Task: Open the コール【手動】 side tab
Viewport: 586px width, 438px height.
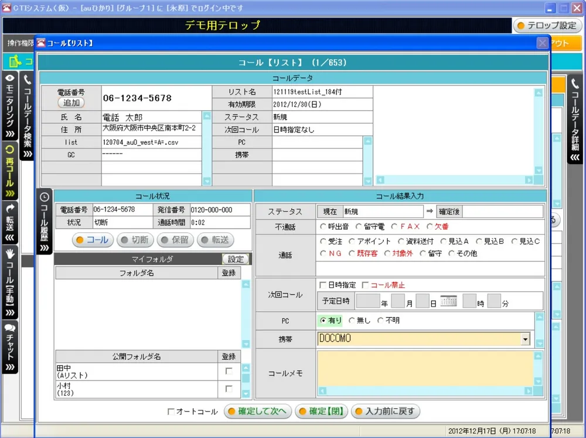Action: coord(10,283)
